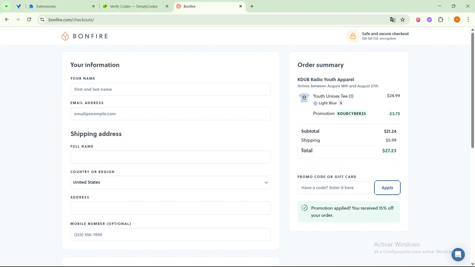Click the Total amount $27.23
Screen dimensions: 475x267
pos(389,151)
